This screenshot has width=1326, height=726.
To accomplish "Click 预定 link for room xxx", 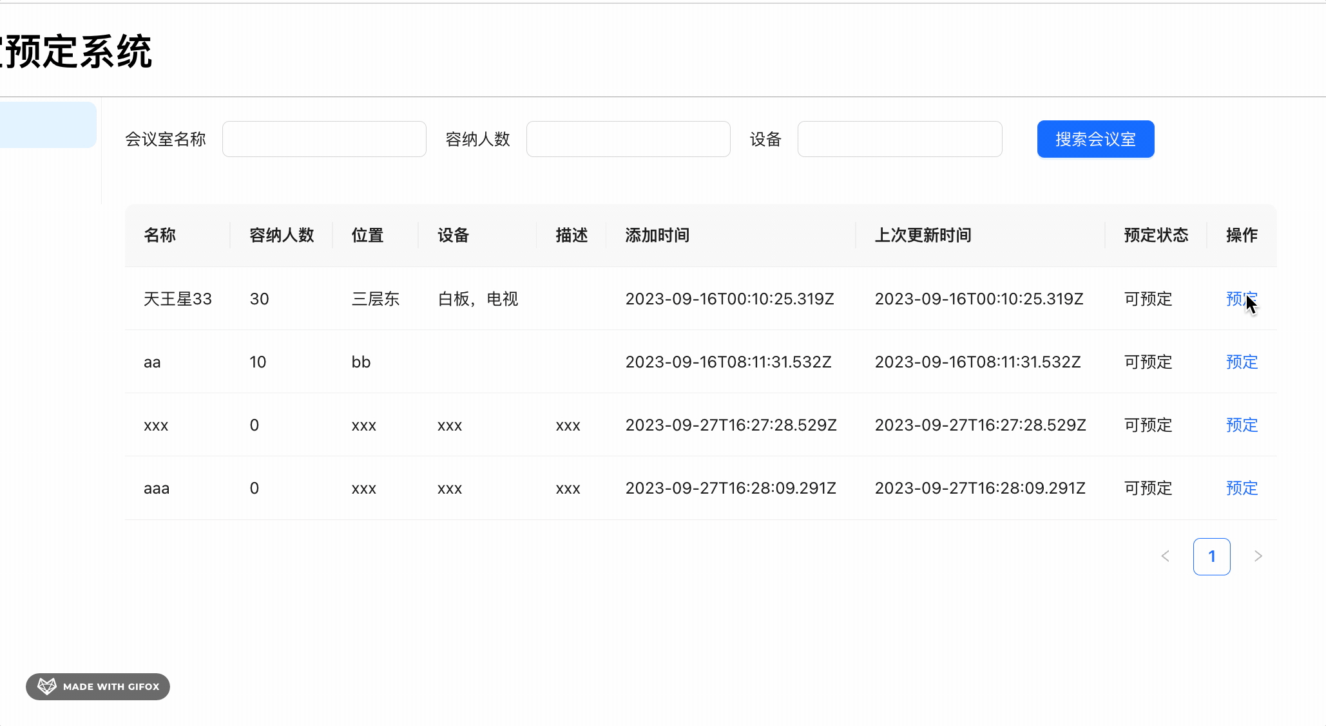I will tap(1241, 425).
